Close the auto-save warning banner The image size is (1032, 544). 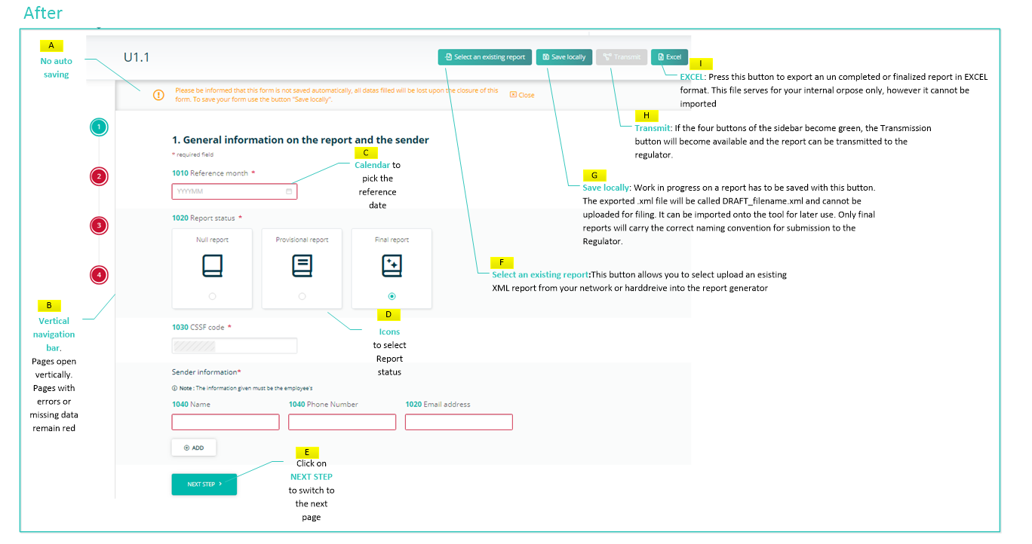(x=522, y=95)
